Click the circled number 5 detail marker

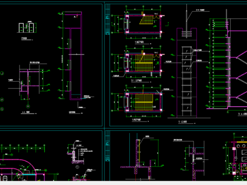(x=77, y=167)
